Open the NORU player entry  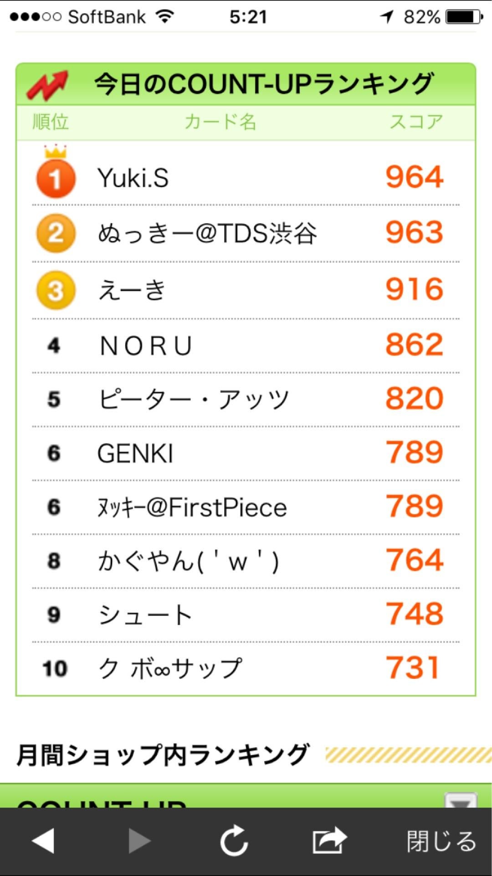(146, 346)
